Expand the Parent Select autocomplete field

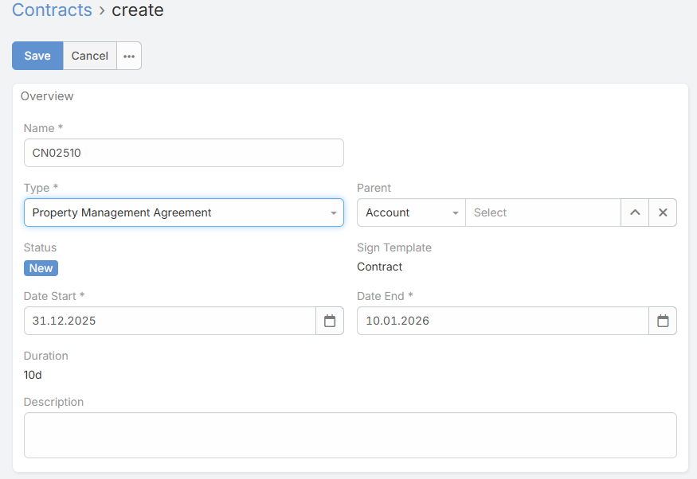542,212
